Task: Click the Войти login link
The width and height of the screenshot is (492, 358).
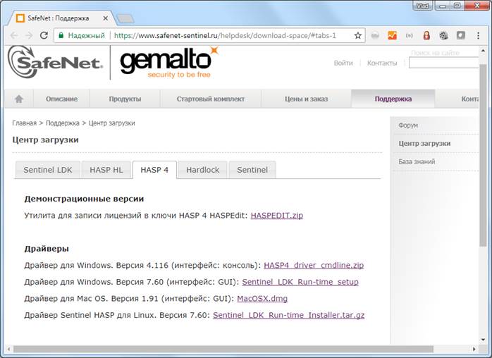Action: 343,63
